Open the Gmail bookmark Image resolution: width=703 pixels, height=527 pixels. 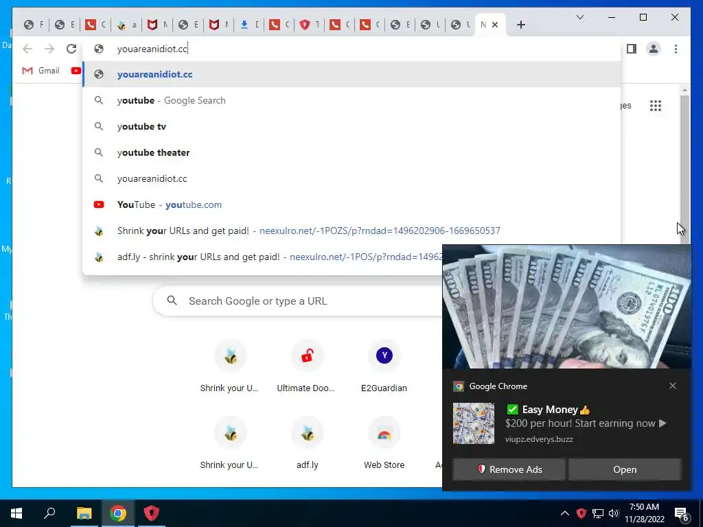coord(41,71)
